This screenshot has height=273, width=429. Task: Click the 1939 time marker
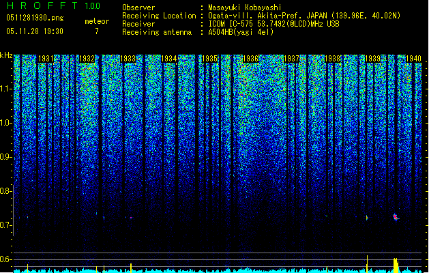pos(373,59)
